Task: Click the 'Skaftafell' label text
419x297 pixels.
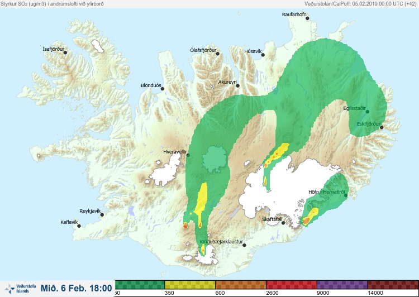Action: pos(272,219)
